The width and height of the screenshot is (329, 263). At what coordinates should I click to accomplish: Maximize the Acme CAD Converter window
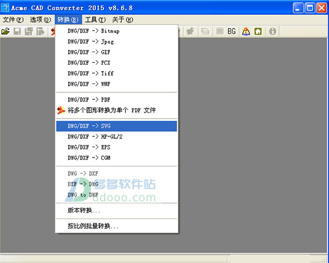coord(310,8)
